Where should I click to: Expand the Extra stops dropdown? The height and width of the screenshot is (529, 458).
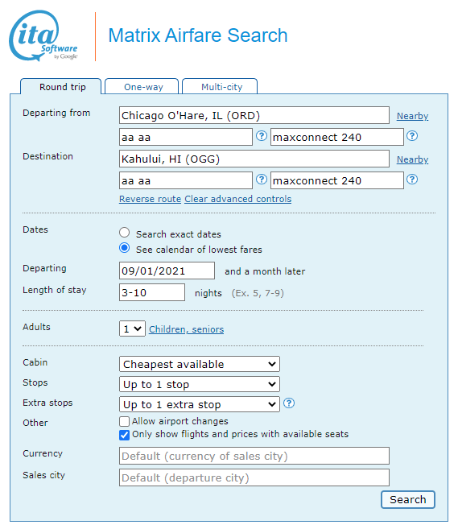point(200,404)
